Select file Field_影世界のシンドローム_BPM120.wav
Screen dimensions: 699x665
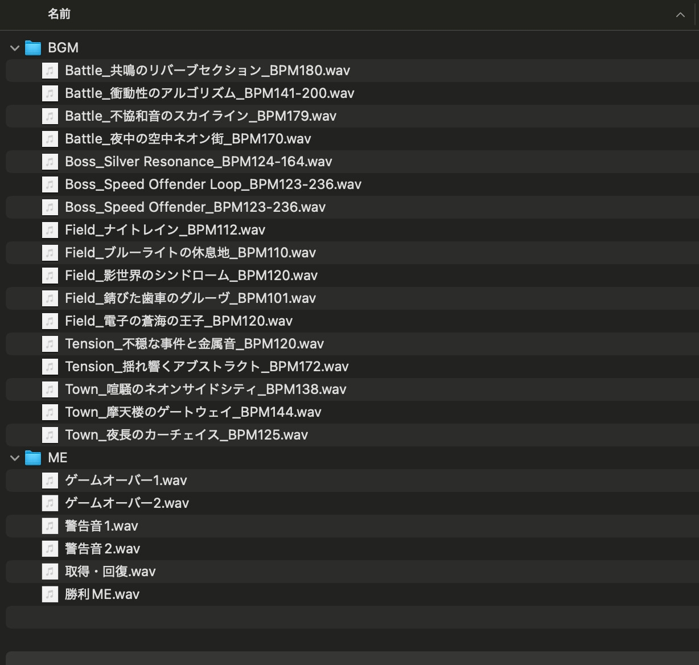[x=191, y=276]
